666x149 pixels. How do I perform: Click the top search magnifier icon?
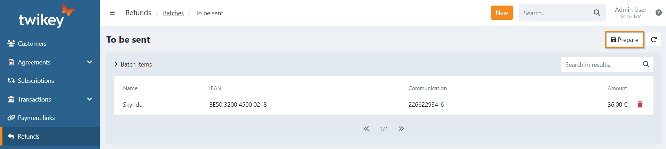point(597,13)
